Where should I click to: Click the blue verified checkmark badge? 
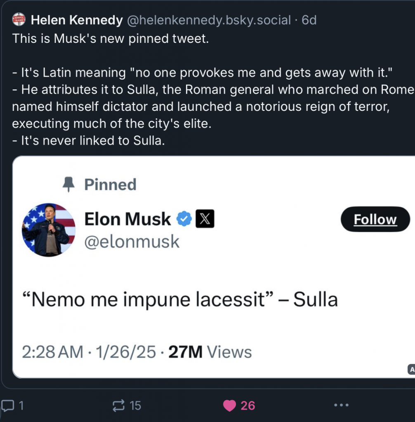(184, 219)
